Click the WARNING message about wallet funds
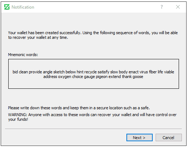 (x=92, y=117)
